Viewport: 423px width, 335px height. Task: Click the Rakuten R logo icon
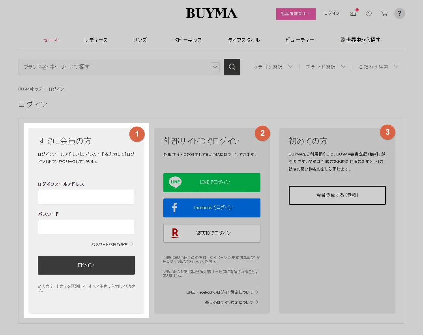pyautogui.click(x=175, y=233)
